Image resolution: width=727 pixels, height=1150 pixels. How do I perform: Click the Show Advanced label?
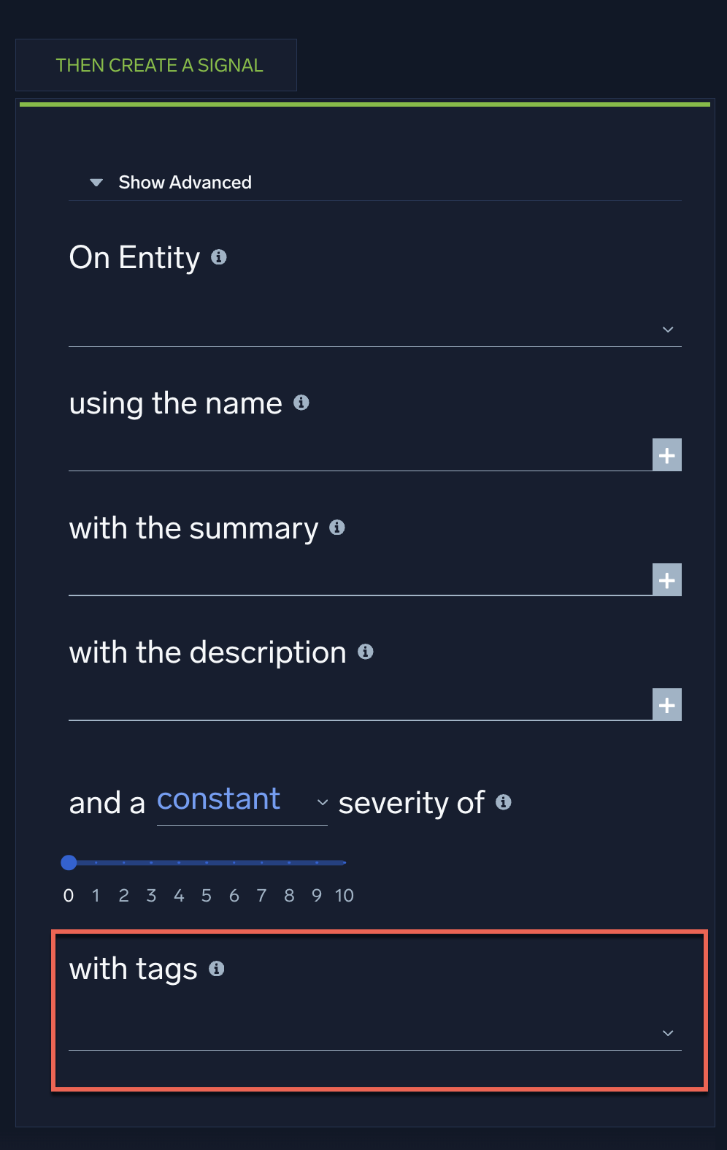[x=184, y=182]
